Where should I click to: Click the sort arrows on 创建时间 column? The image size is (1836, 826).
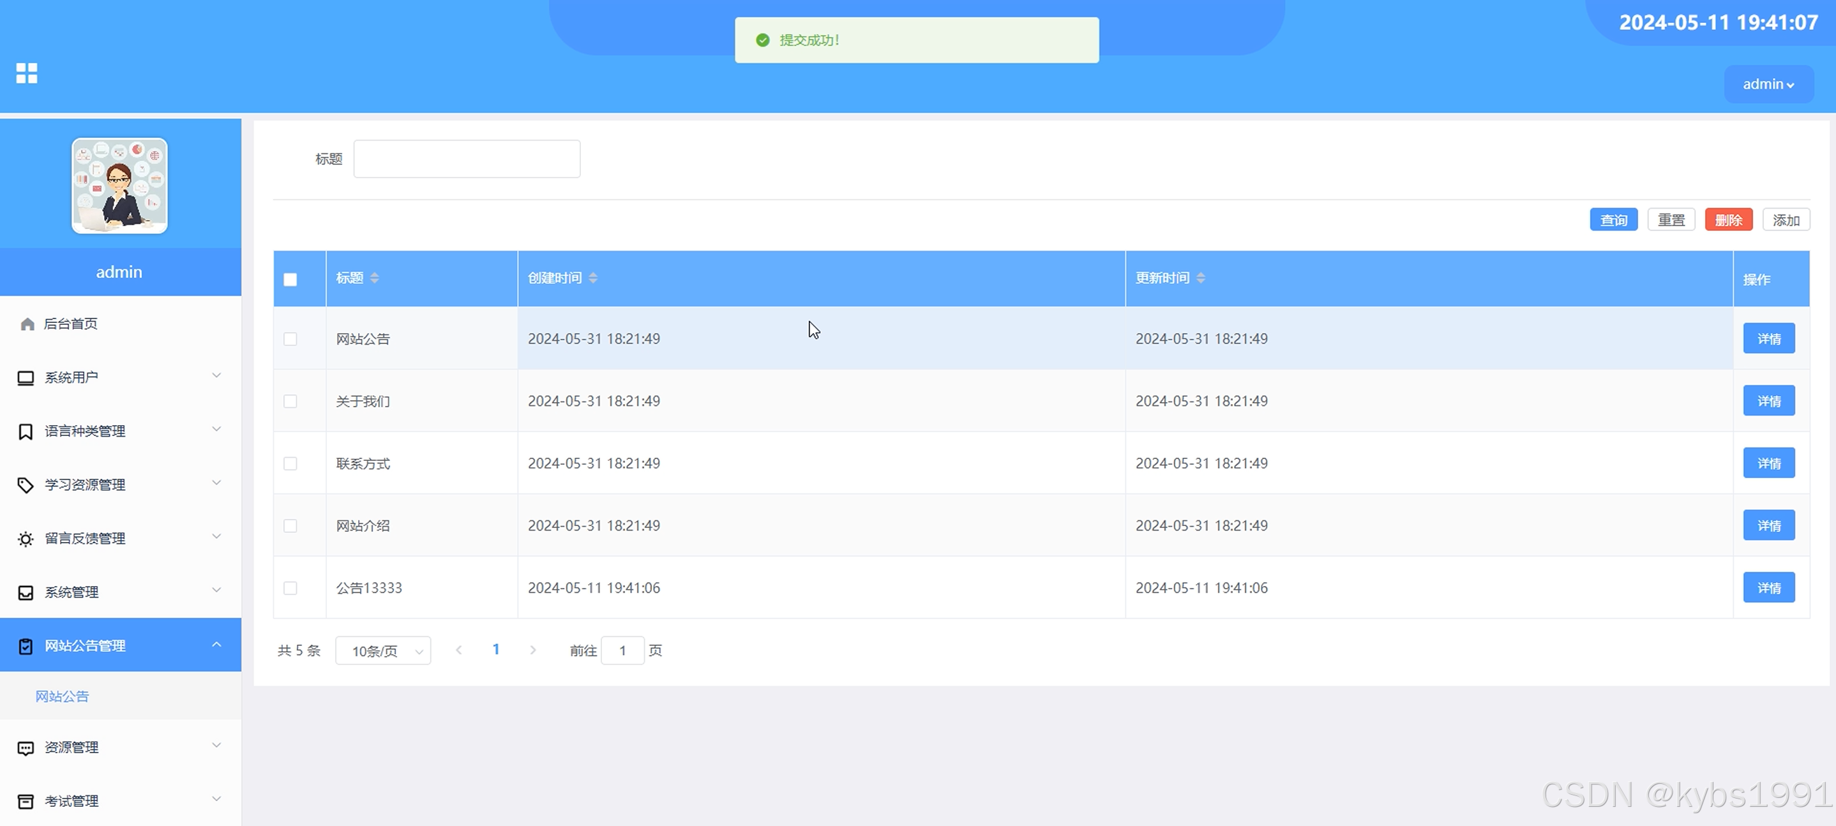point(593,278)
